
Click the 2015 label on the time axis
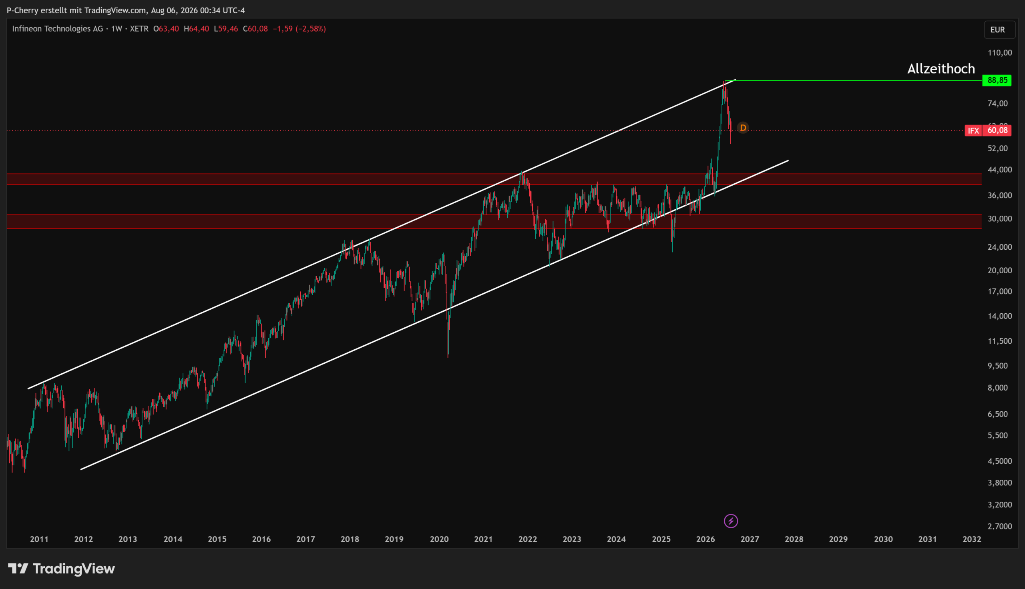(217, 539)
